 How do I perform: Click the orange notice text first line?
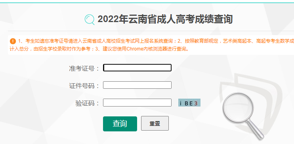156,41
